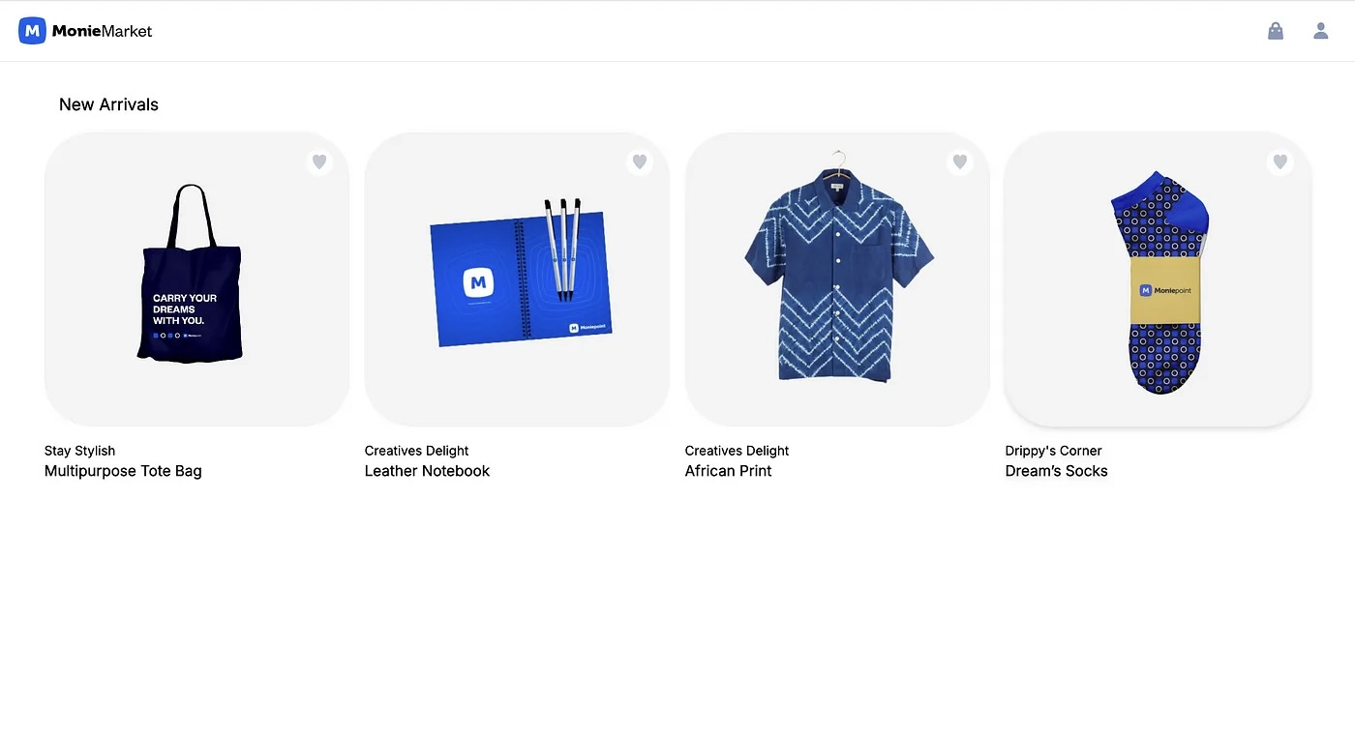
Task: Click the MonieMarket brand name text
Action: [102, 31]
